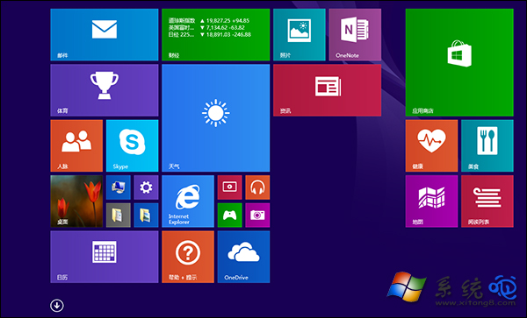
Task: Open the Desktop tulip thumbnail tile
Action: point(76,201)
